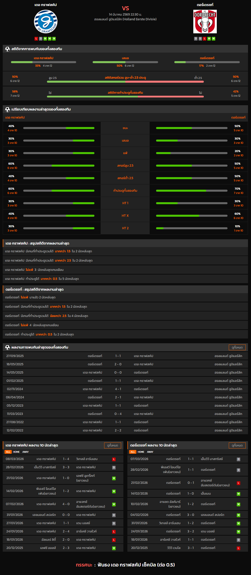251x575 pixels.
Task: Click the D result badge for 07/03/2026 match
Action: pos(239,459)
